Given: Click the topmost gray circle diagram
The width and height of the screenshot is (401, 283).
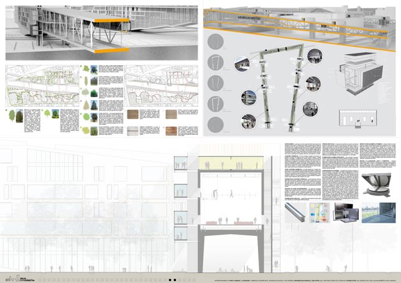Looking at the screenshot, I should tap(216, 42).
